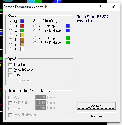
Task: Click the blue K1 color swatch
Action: [x=22, y=21]
